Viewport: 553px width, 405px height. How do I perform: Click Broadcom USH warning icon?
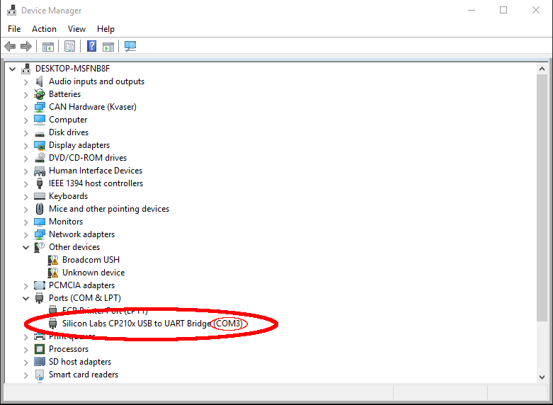[x=53, y=260]
